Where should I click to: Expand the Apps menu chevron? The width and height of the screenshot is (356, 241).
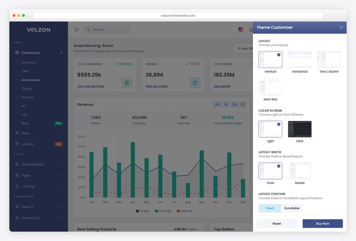click(x=61, y=133)
